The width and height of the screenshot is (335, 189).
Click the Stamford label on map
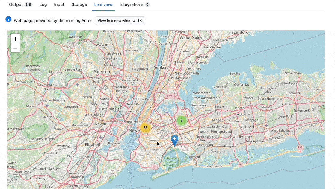pyautogui.click(x=240, y=32)
